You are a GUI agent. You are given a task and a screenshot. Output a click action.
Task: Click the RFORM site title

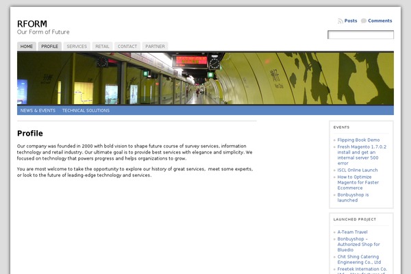coord(32,24)
